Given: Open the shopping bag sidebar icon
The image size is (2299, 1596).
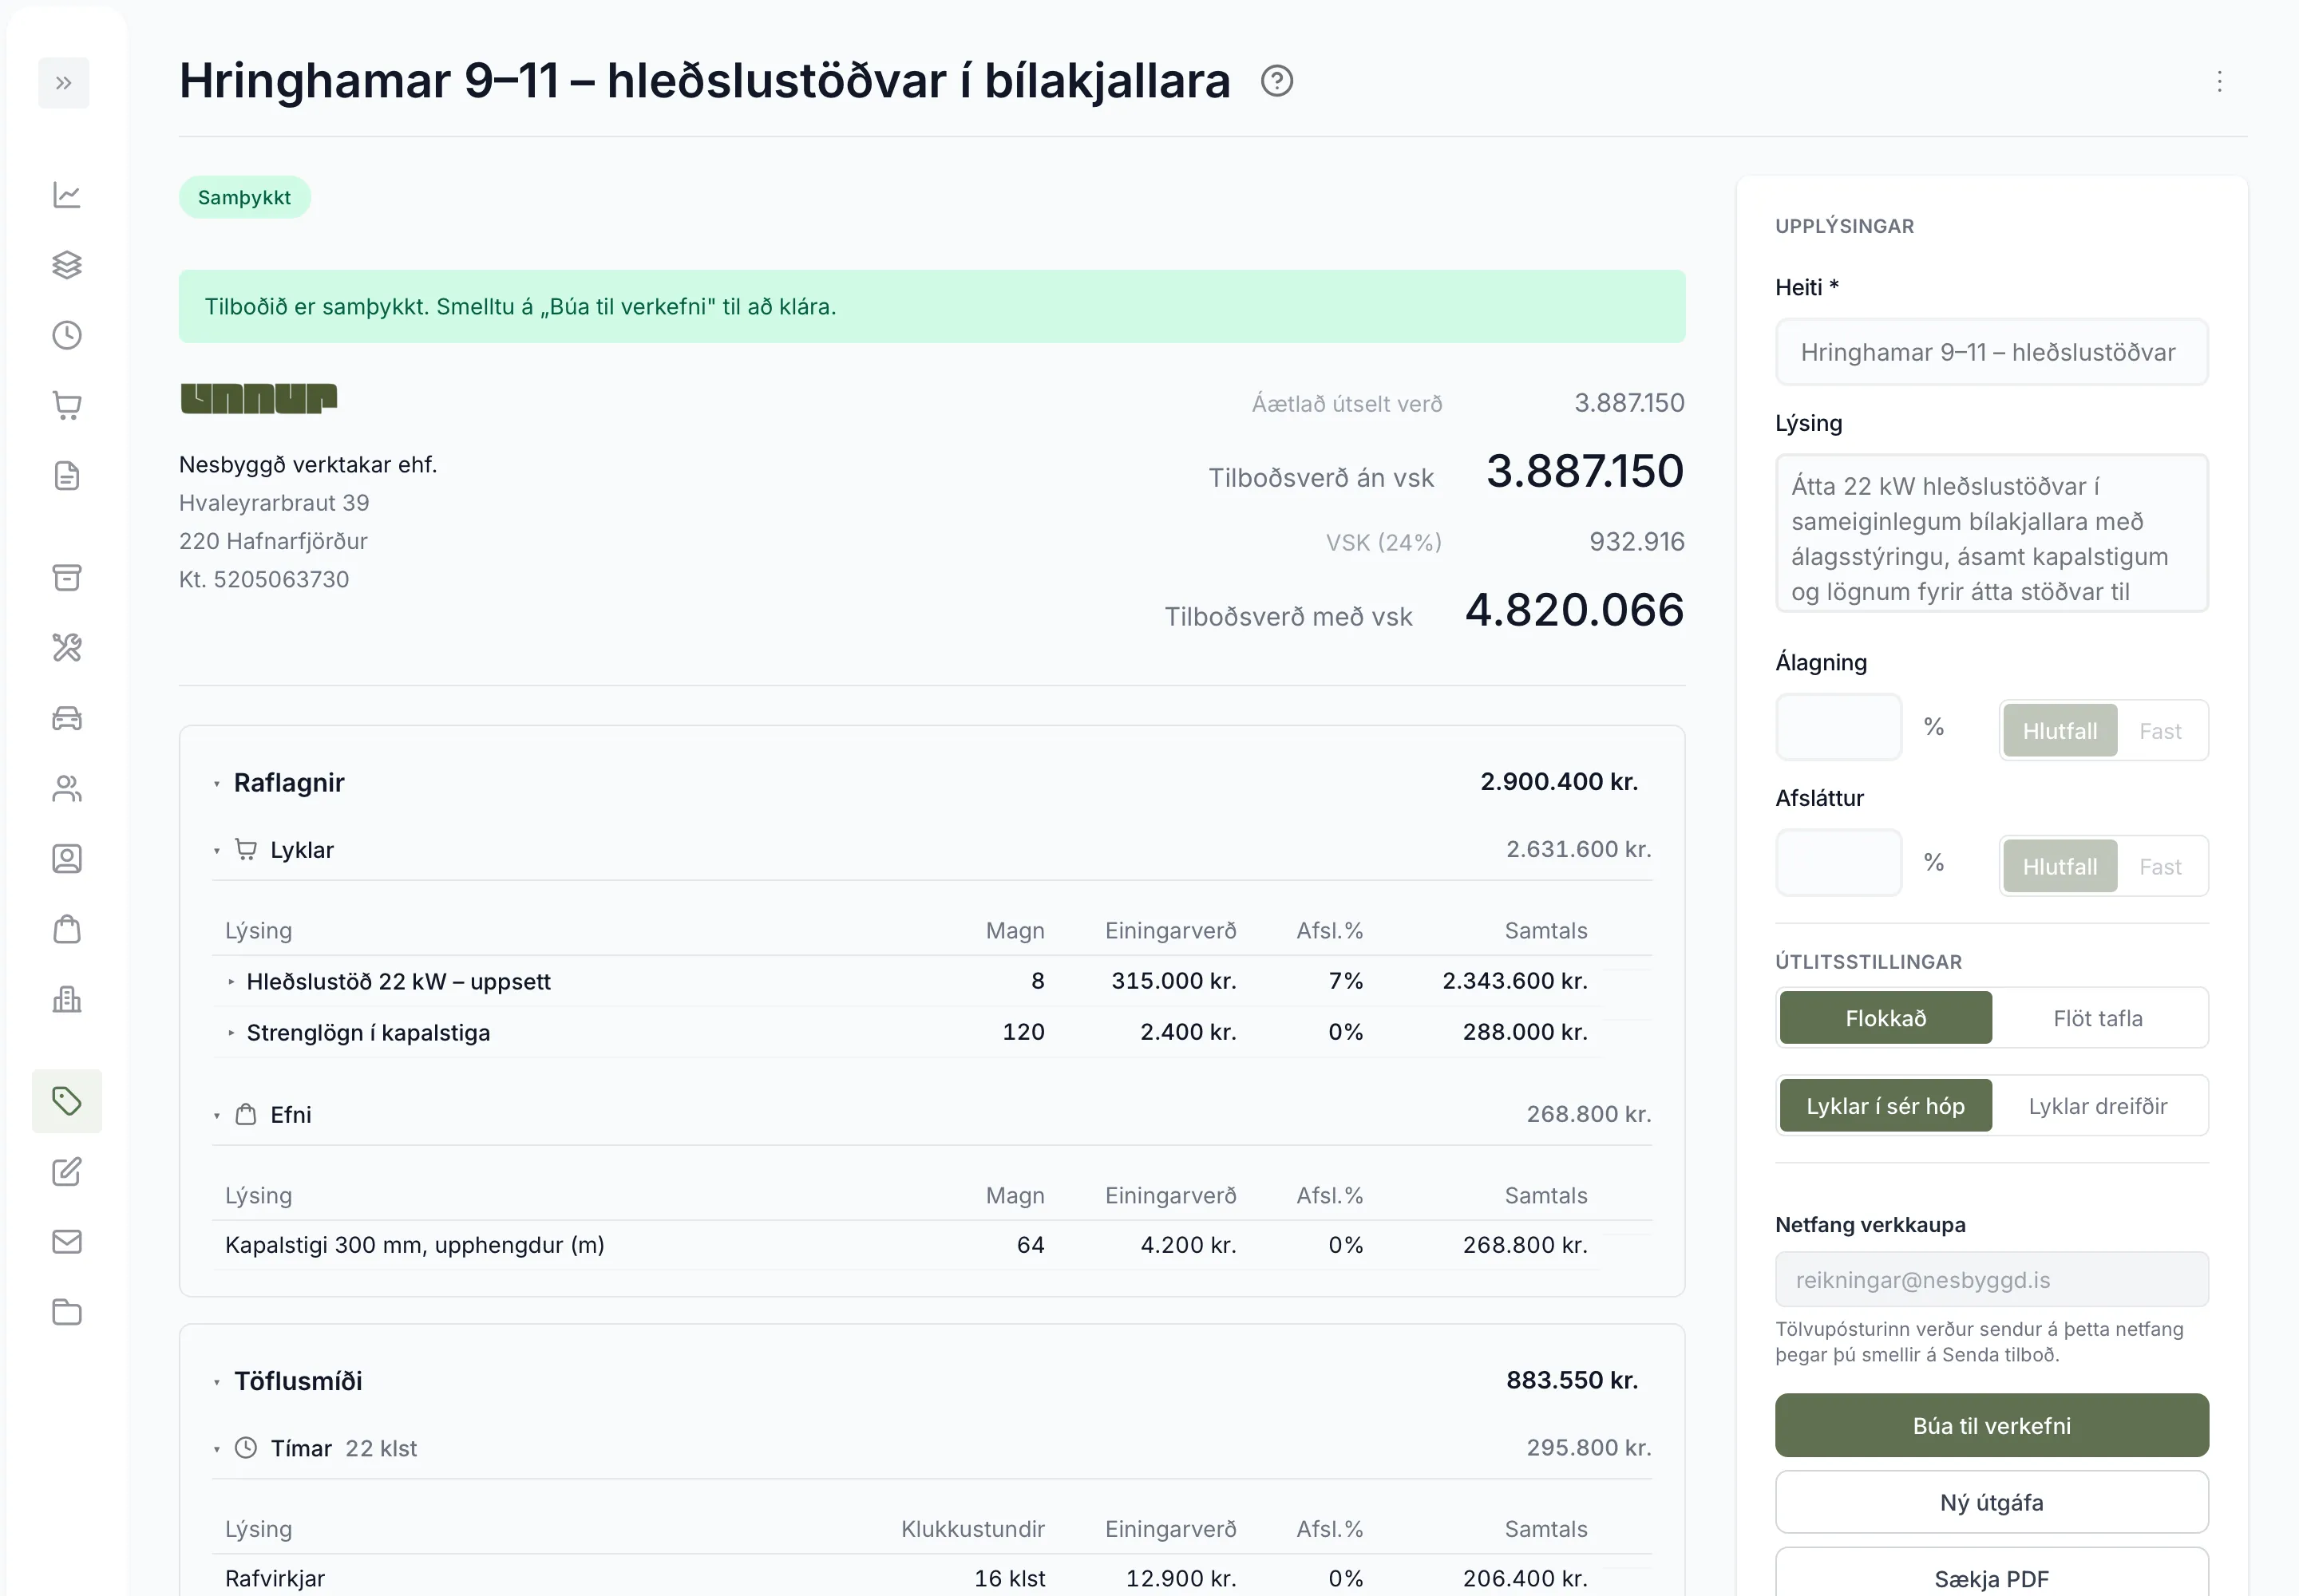Looking at the screenshot, I should pyautogui.click(x=67, y=929).
